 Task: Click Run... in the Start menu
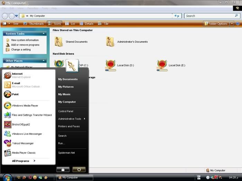[x=62, y=143]
